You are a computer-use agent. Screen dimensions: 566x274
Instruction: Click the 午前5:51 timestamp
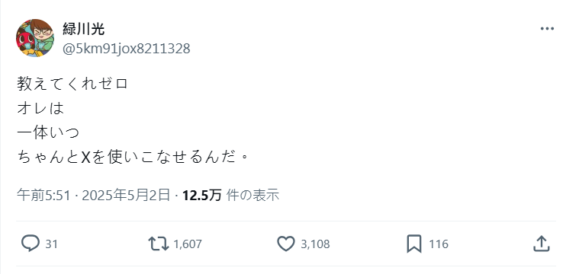click(x=43, y=195)
